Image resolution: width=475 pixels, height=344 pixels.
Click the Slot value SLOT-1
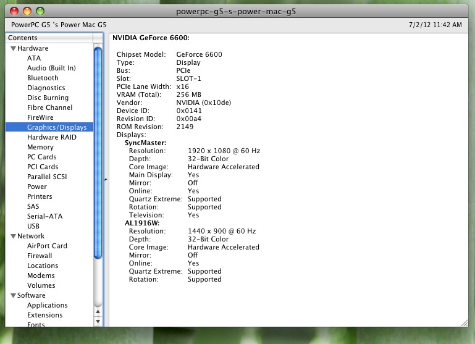click(189, 78)
